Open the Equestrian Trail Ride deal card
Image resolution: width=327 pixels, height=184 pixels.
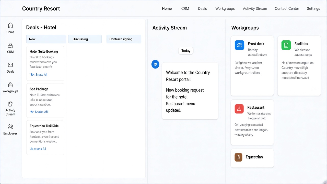[x=45, y=137]
